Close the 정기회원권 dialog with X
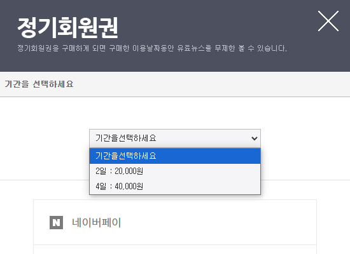The height and width of the screenshot is (254, 350). 328,21
